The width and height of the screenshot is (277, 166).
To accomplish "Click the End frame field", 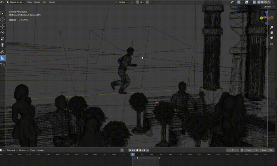I will [267, 150].
